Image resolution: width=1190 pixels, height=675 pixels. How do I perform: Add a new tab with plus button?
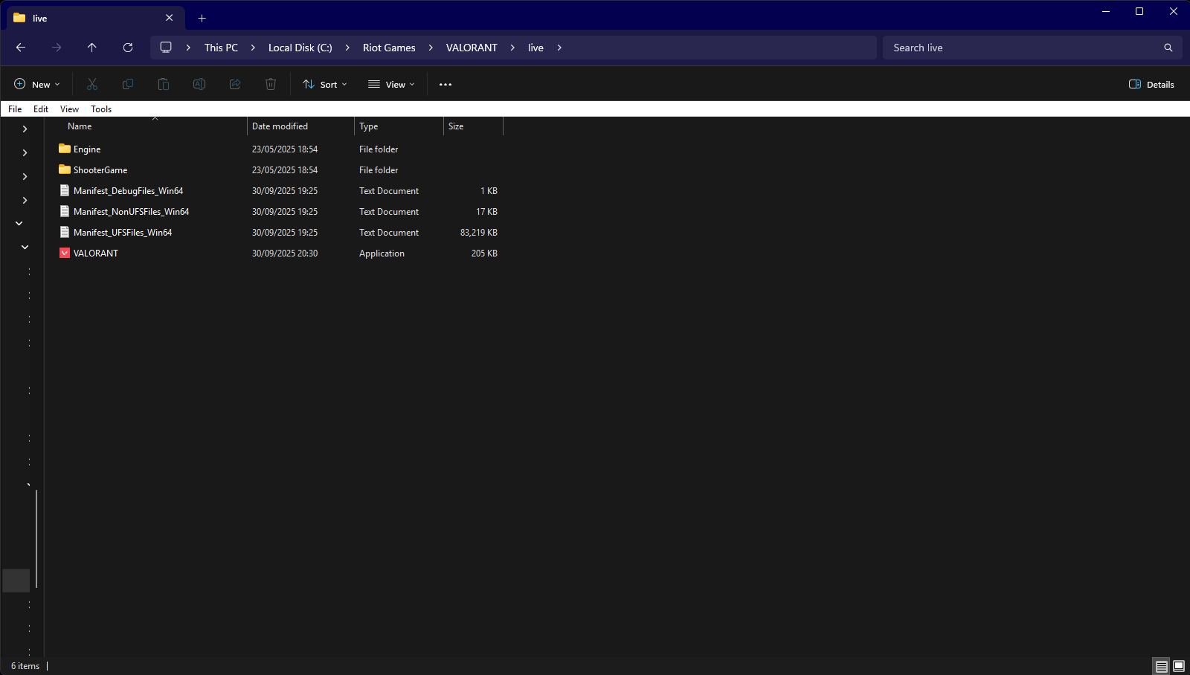202,18
